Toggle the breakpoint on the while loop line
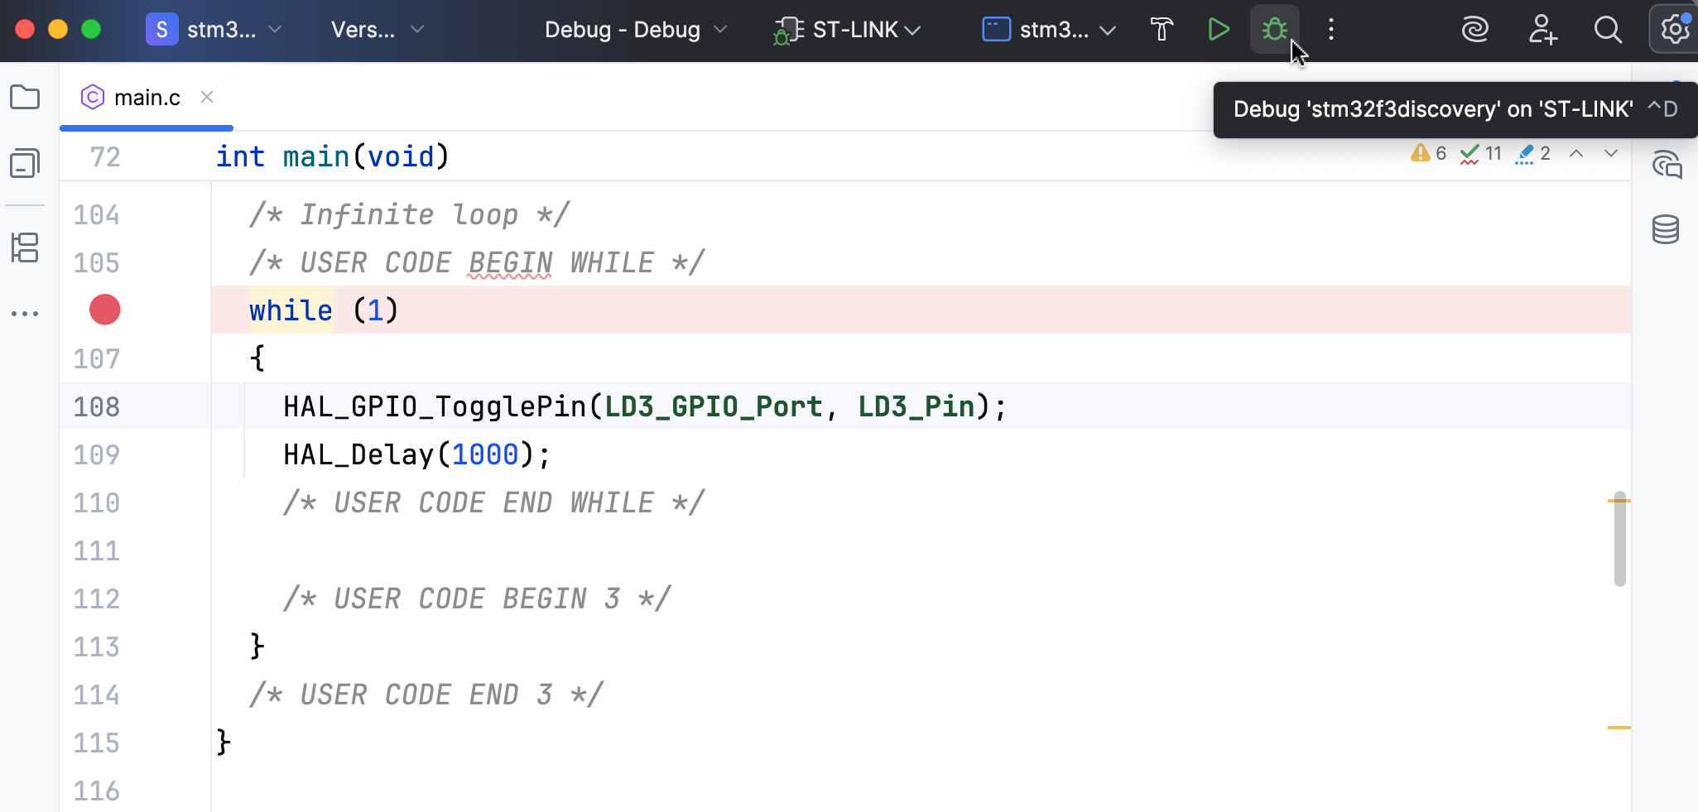1698x812 pixels. pyautogui.click(x=103, y=310)
